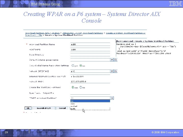Image resolution: width=183 pixels, height=137 pixels.
Task: Click the OK button
Action: point(28,108)
